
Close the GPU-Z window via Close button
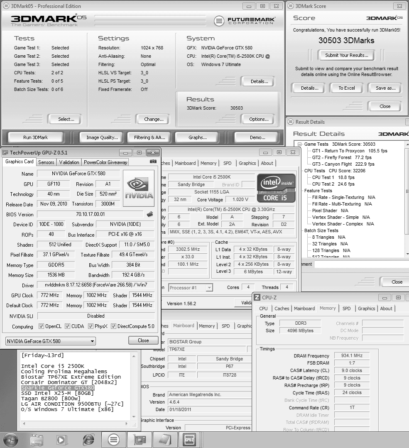(x=143, y=340)
